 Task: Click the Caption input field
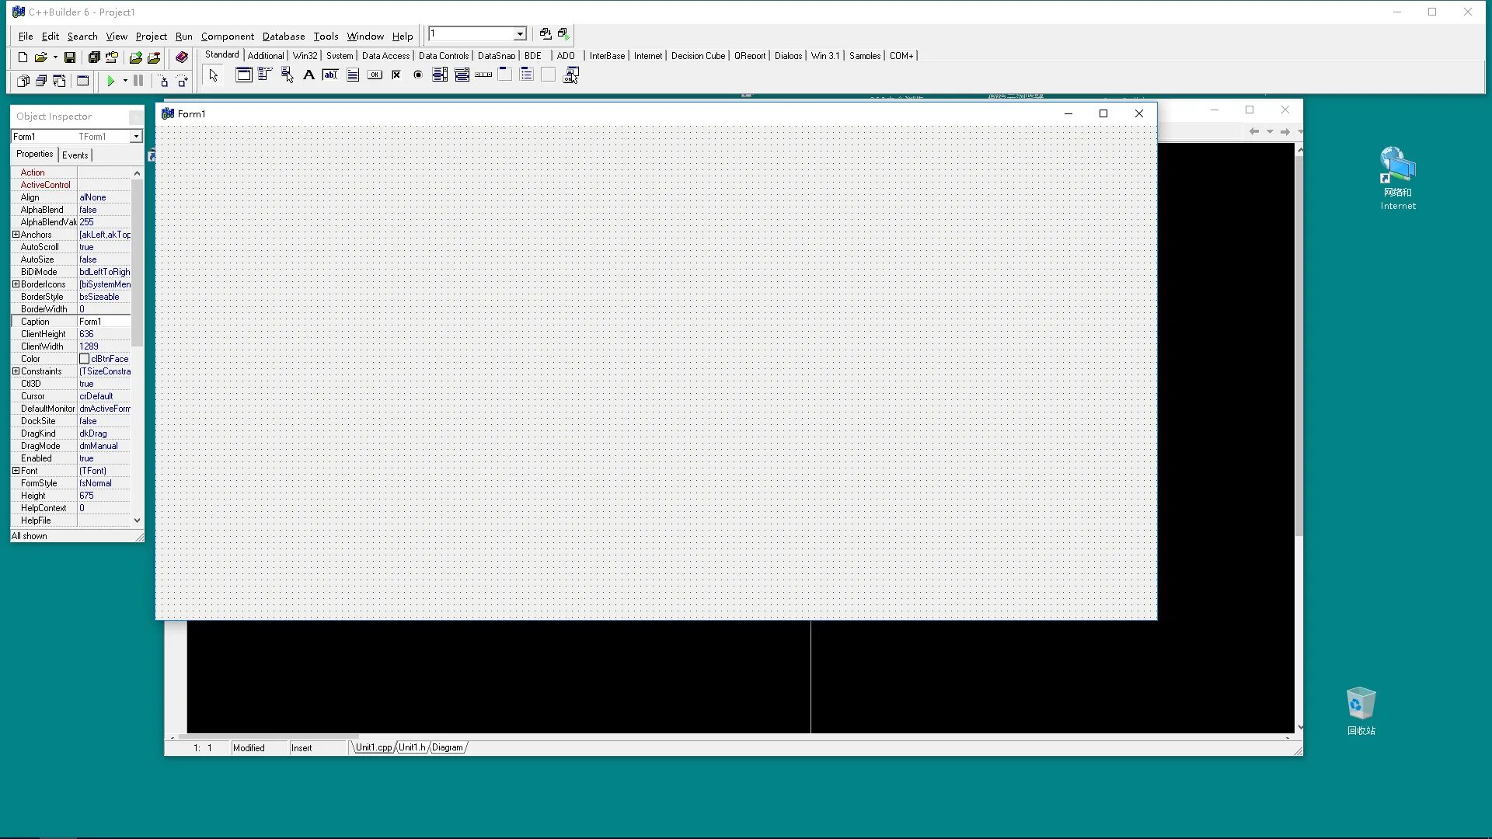point(105,322)
